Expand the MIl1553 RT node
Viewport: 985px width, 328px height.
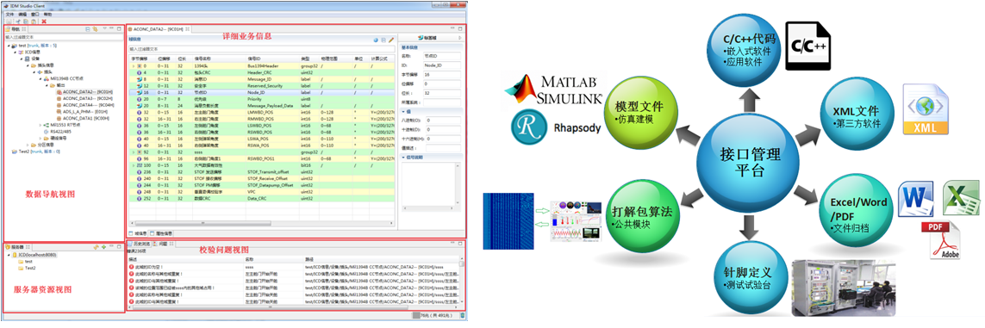pos(41,125)
